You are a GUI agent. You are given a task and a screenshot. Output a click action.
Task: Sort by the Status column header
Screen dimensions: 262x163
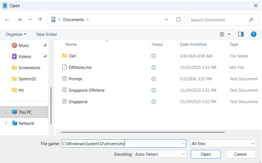pos(157,44)
